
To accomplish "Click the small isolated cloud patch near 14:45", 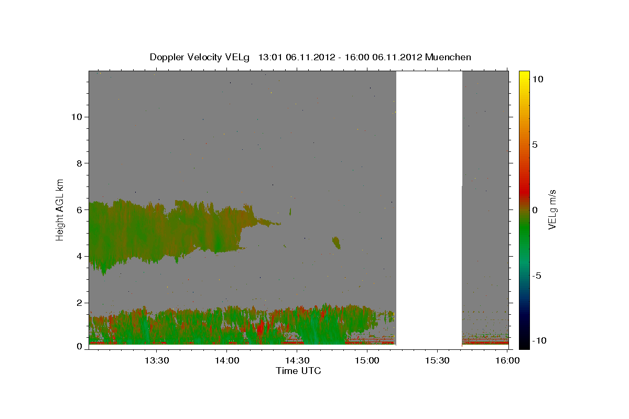I will [x=336, y=242].
